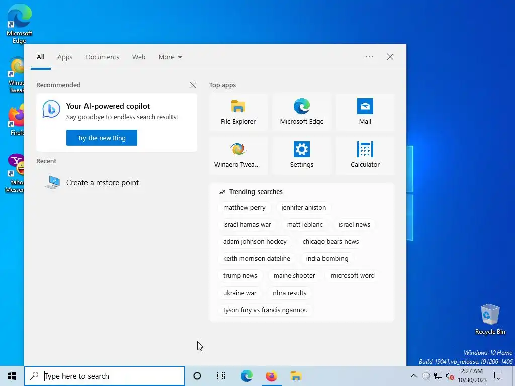This screenshot has width=515, height=386.
Task: Click the muted volume tray icon
Action: [450, 376]
